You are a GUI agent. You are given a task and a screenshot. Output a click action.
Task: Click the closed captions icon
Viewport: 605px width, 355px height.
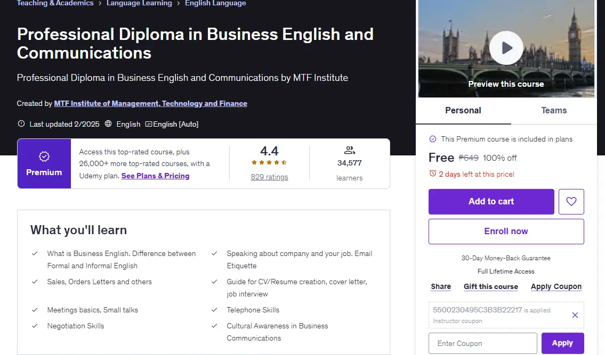[149, 124]
